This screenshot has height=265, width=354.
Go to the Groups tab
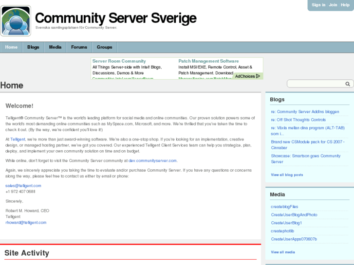(x=105, y=47)
